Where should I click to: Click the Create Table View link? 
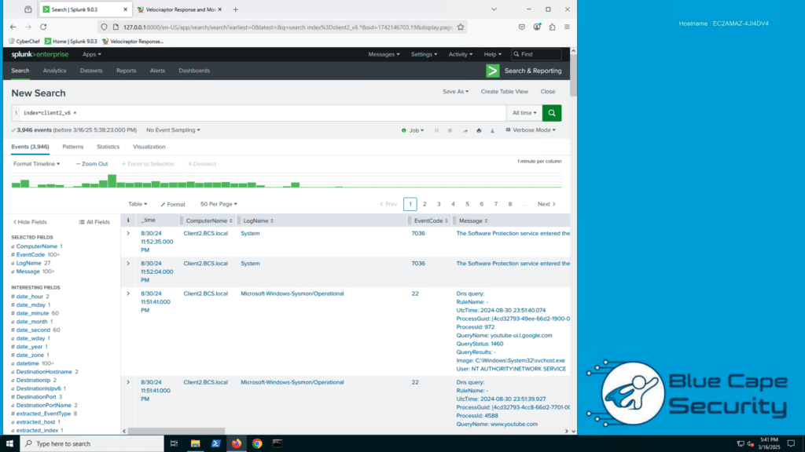504,92
